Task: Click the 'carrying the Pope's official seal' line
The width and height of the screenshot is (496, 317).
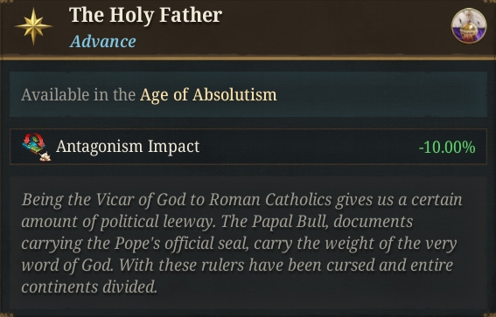Action: click(239, 244)
